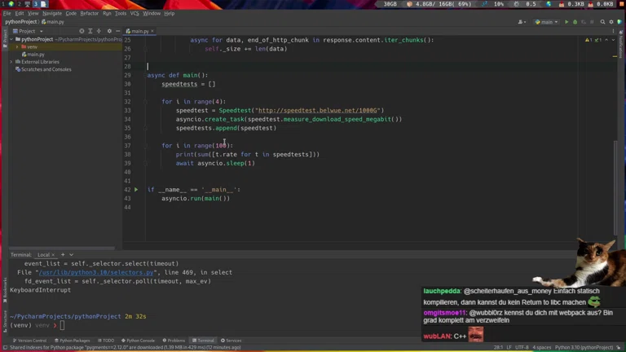Image resolution: width=626 pixels, height=352 pixels.
Task: Open the Edit menu
Action: pyautogui.click(x=20, y=13)
